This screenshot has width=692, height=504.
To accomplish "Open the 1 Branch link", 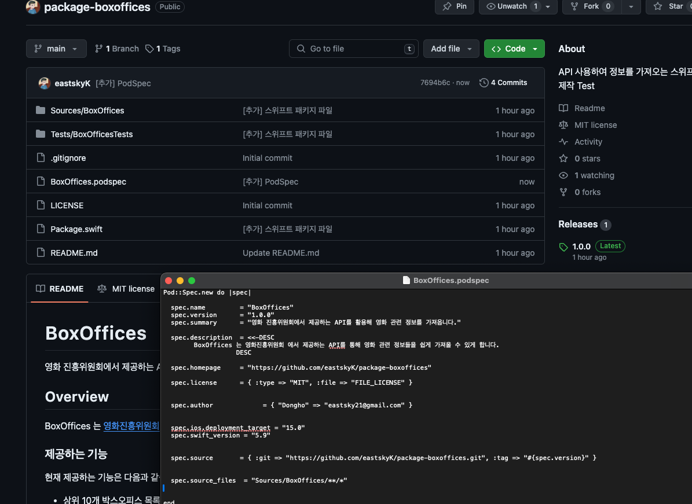I will tap(117, 49).
